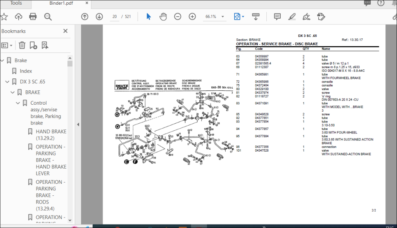Zoom in with the plus circle button

[x=192, y=17]
